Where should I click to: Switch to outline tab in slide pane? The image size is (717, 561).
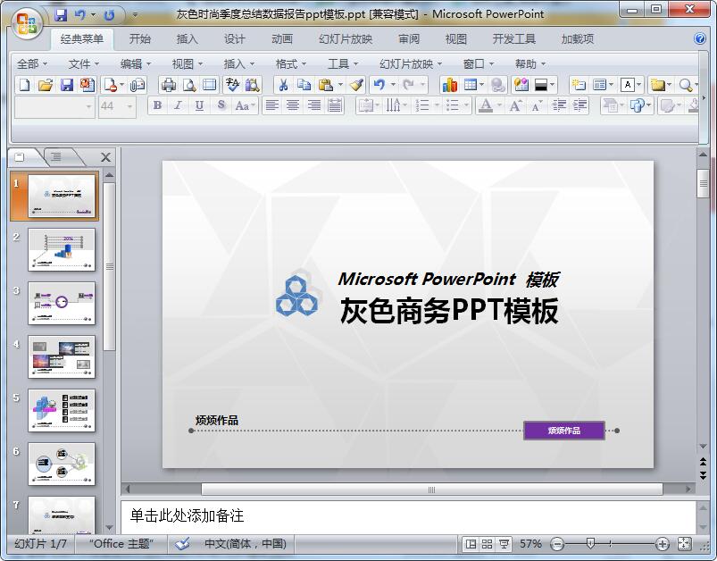click(x=56, y=157)
